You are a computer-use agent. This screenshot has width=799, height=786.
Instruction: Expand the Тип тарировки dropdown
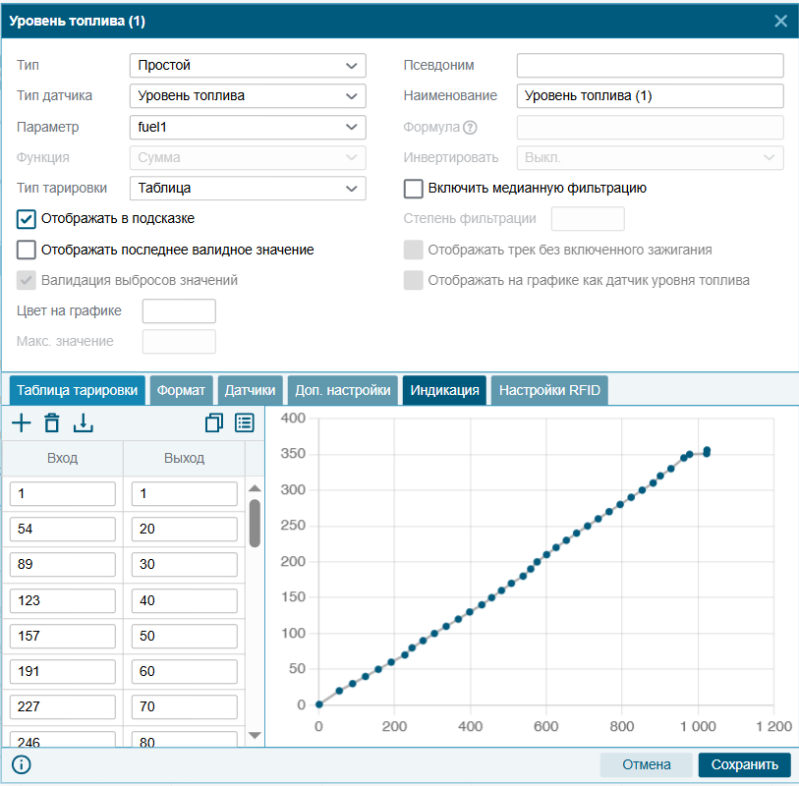(x=248, y=189)
